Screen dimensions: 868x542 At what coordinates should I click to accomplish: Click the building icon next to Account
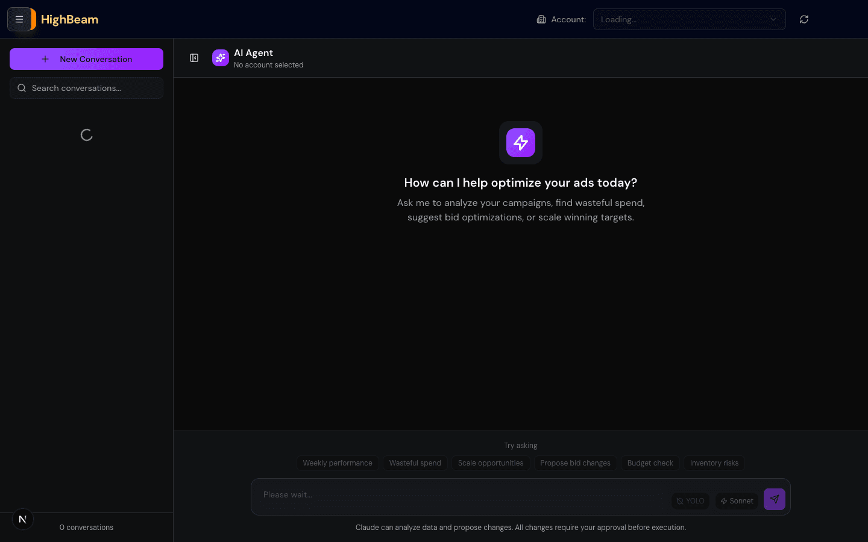[540, 19]
